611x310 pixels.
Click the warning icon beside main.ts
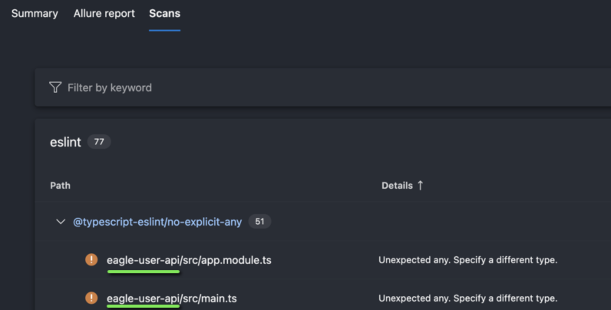91,298
